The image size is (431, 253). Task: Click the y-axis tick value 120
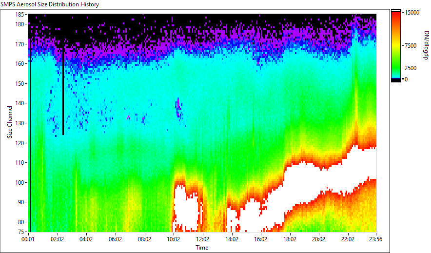pos(20,143)
